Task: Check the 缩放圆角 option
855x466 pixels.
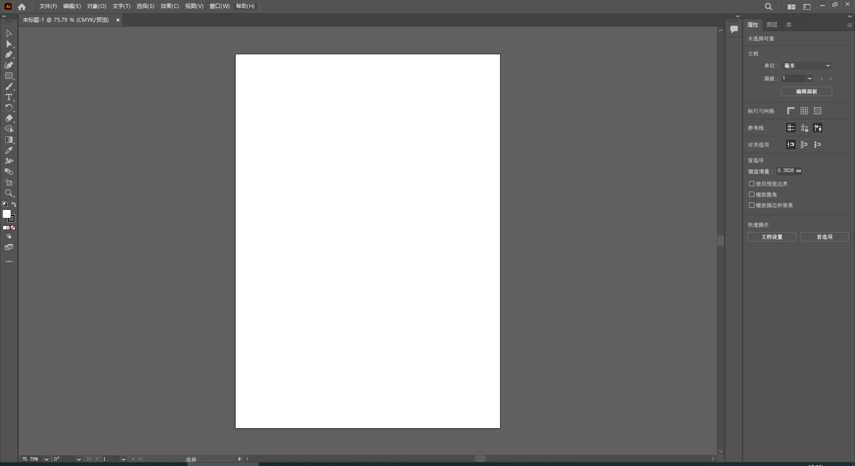Action: pos(752,195)
